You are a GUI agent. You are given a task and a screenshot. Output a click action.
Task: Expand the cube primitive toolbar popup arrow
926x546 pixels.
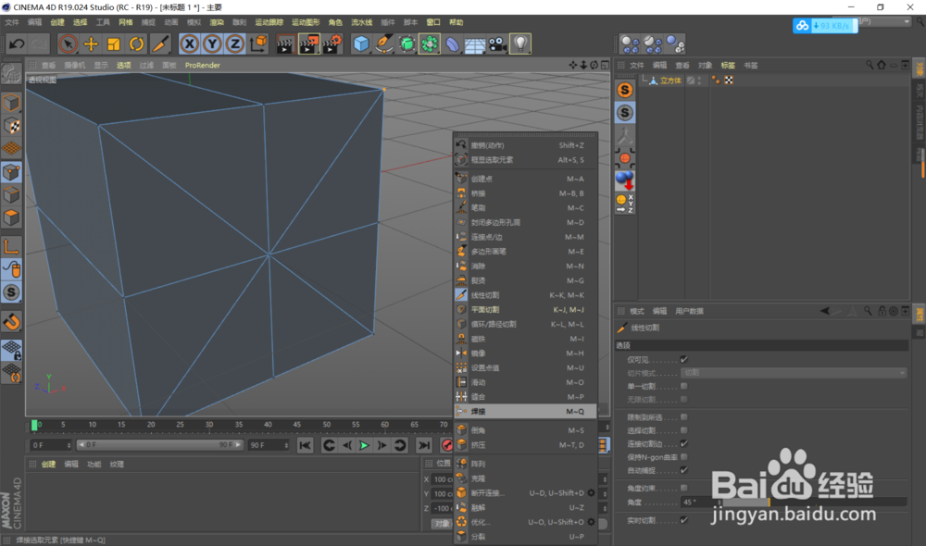(x=369, y=53)
